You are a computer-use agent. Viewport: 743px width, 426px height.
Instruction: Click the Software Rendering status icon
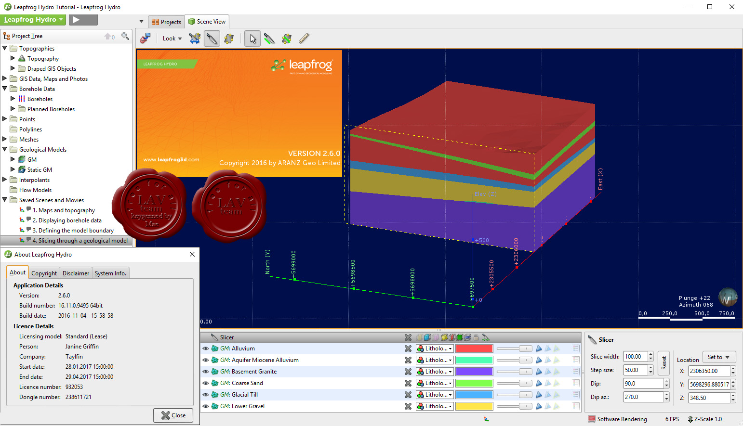pyautogui.click(x=592, y=419)
